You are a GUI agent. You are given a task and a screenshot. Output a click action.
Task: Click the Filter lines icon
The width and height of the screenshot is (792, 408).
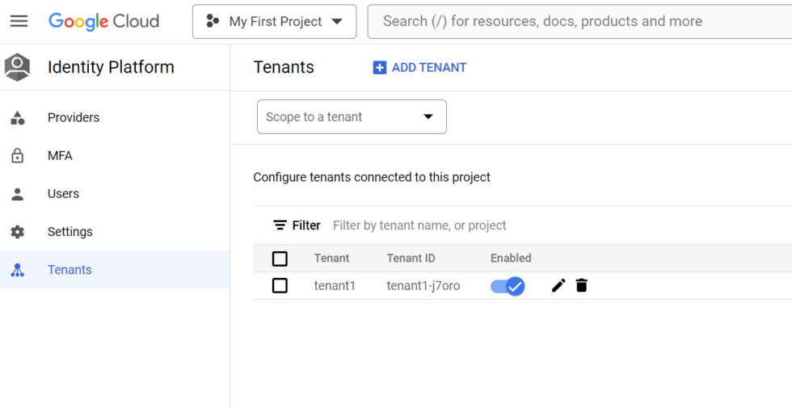(x=280, y=225)
